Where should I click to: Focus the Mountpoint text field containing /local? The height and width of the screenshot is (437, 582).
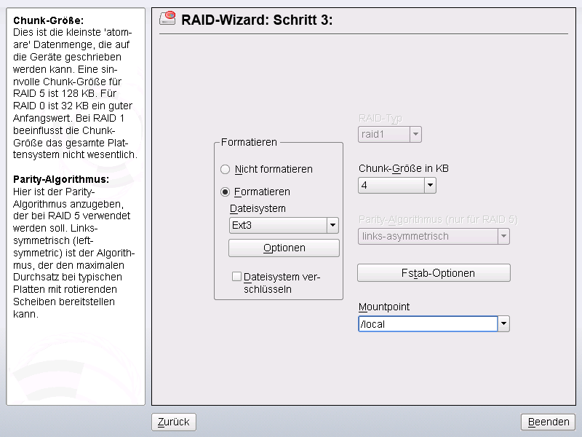point(427,324)
